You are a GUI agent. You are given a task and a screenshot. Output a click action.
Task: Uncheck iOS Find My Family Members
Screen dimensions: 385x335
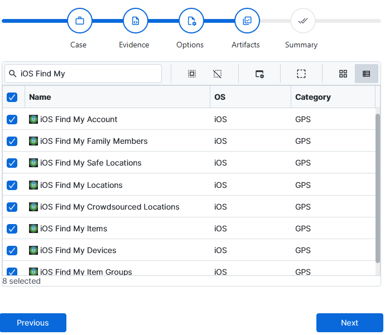(x=12, y=141)
